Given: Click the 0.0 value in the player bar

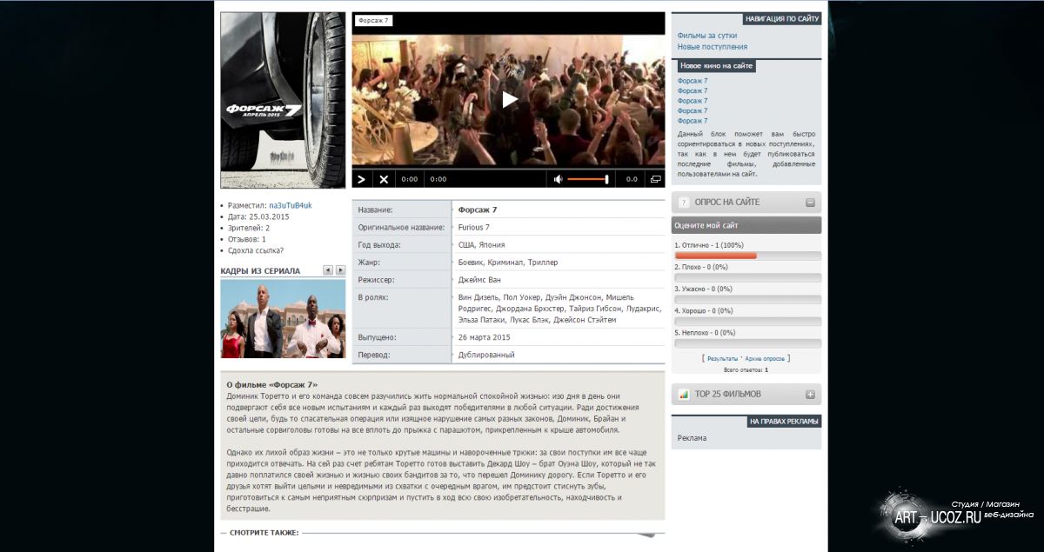Looking at the screenshot, I should pos(632,179).
